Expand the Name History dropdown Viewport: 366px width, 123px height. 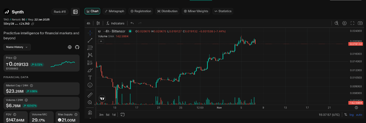(17, 47)
